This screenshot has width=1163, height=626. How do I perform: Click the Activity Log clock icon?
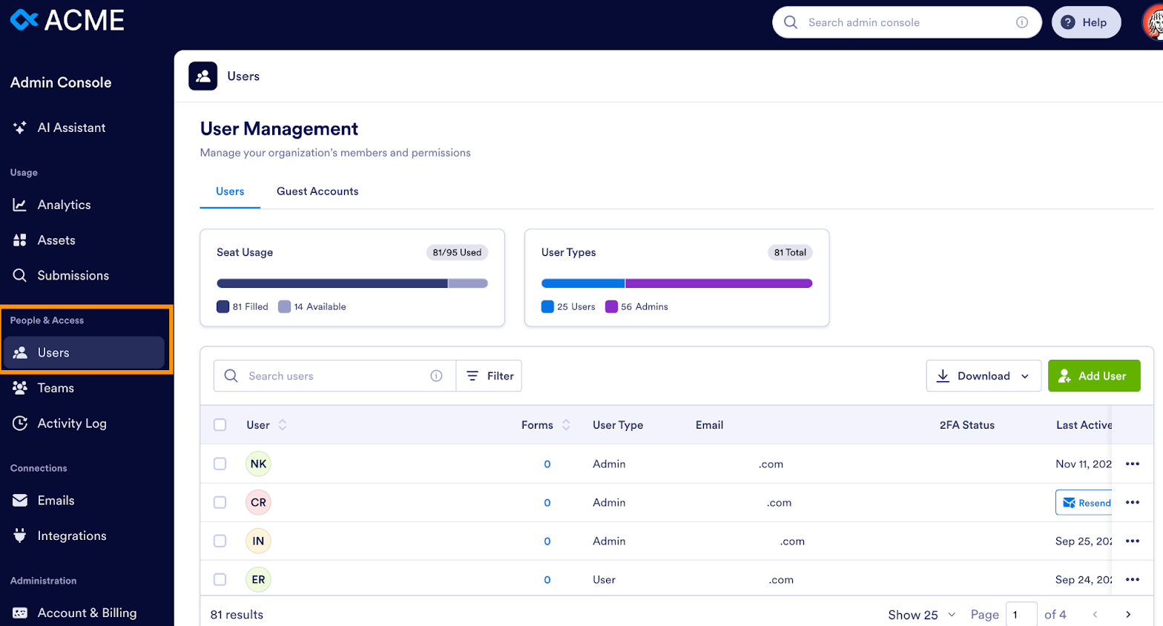20,424
